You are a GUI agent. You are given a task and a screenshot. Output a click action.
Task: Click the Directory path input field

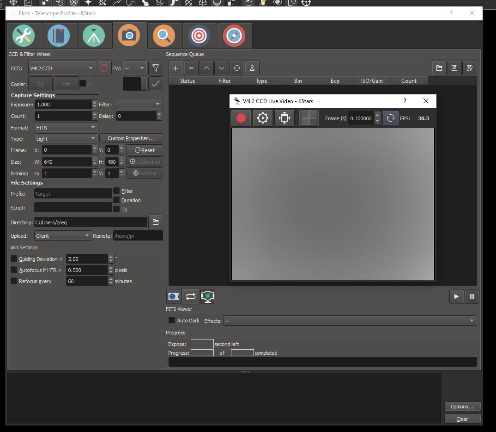click(91, 222)
